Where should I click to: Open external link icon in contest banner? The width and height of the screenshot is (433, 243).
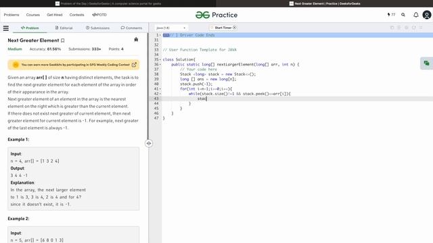click(134, 65)
